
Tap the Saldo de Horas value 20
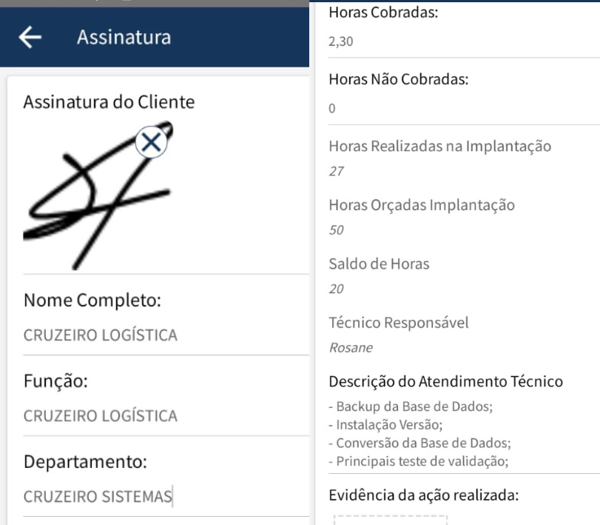[x=337, y=289]
